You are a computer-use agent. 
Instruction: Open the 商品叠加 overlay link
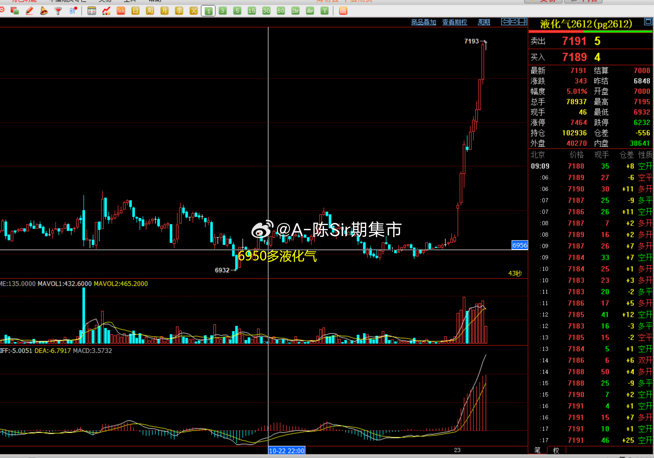pyautogui.click(x=424, y=22)
